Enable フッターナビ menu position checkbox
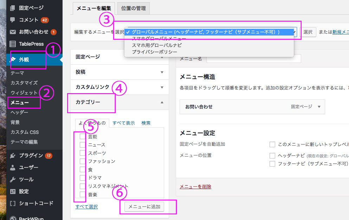 click(272, 164)
